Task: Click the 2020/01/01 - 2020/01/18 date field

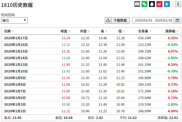Action: (153, 20)
